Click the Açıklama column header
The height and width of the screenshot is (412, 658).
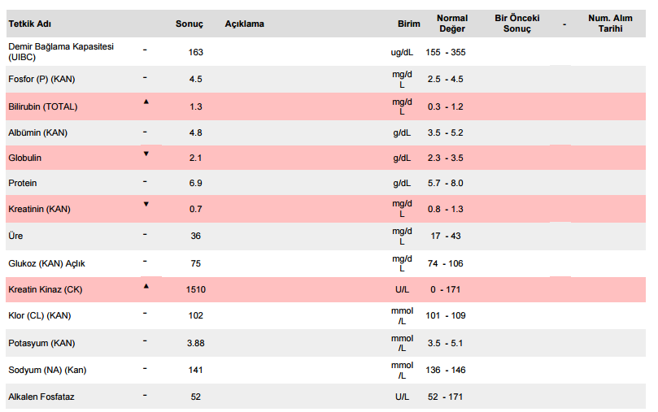244,24
